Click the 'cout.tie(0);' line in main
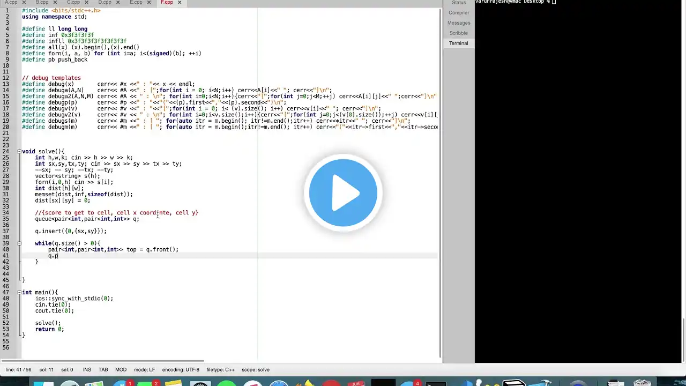The width and height of the screenshot is (686, 386). coord(55,310)
